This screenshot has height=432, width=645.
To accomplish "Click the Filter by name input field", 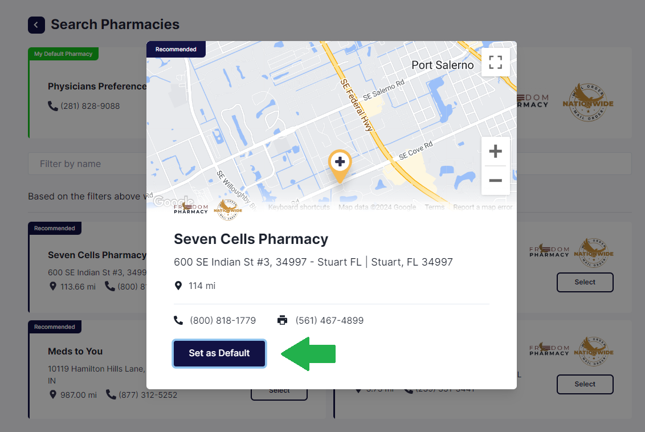I will point(85,164).
